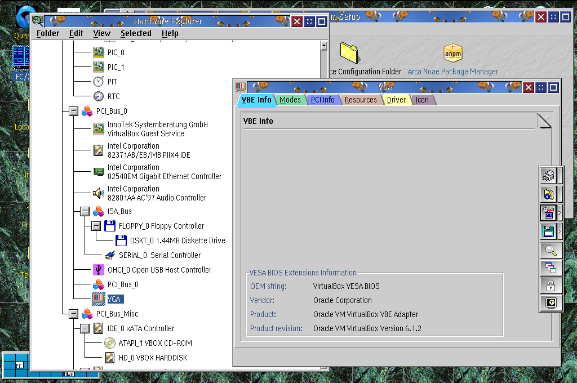Viewport: 577px width, 383px height.
Task: Select the HD_0 VBOX HARDDISK icon
Action: pyautogui.click(x=110, y=358)
